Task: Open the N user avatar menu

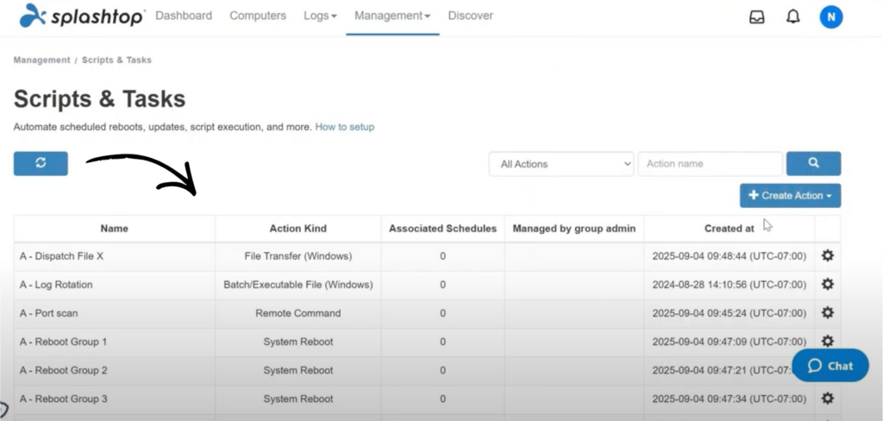Action: [x=831, y=17]
